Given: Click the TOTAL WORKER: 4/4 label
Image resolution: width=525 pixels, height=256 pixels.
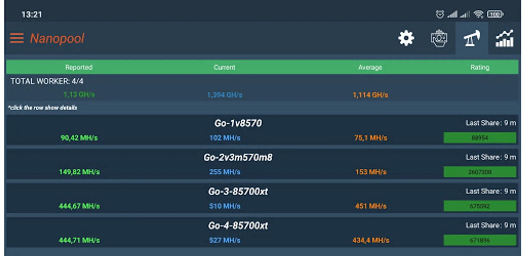Looking at the screenshot, I should (47, 81).
